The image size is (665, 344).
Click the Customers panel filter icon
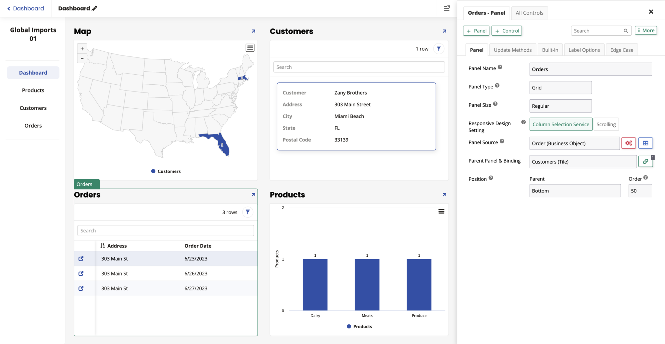(x=439, y=49)
